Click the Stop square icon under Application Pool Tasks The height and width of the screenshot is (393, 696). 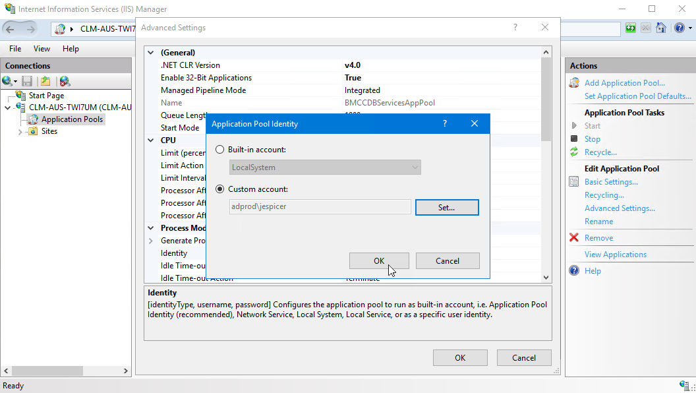pyautogui.click(x=574, y=139)
